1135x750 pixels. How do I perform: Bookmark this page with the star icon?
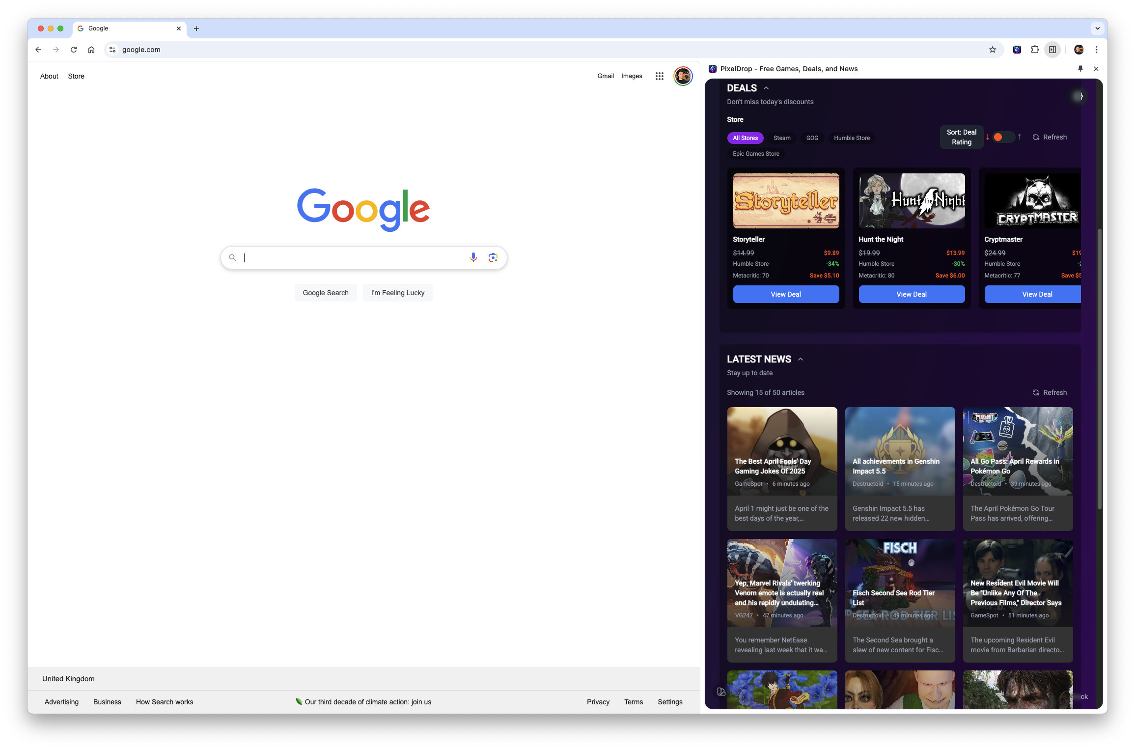pyautogui.click(x=992, y=50)
